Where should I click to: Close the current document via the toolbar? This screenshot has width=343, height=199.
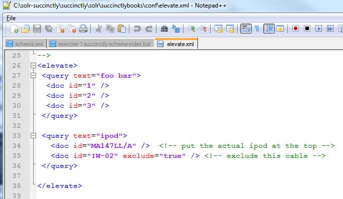[x=60, y=29]
